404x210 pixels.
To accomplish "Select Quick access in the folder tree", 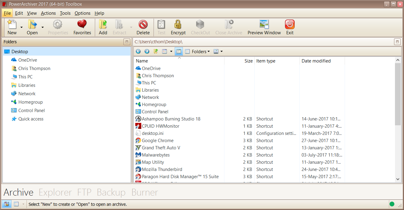I will [31, 119].
